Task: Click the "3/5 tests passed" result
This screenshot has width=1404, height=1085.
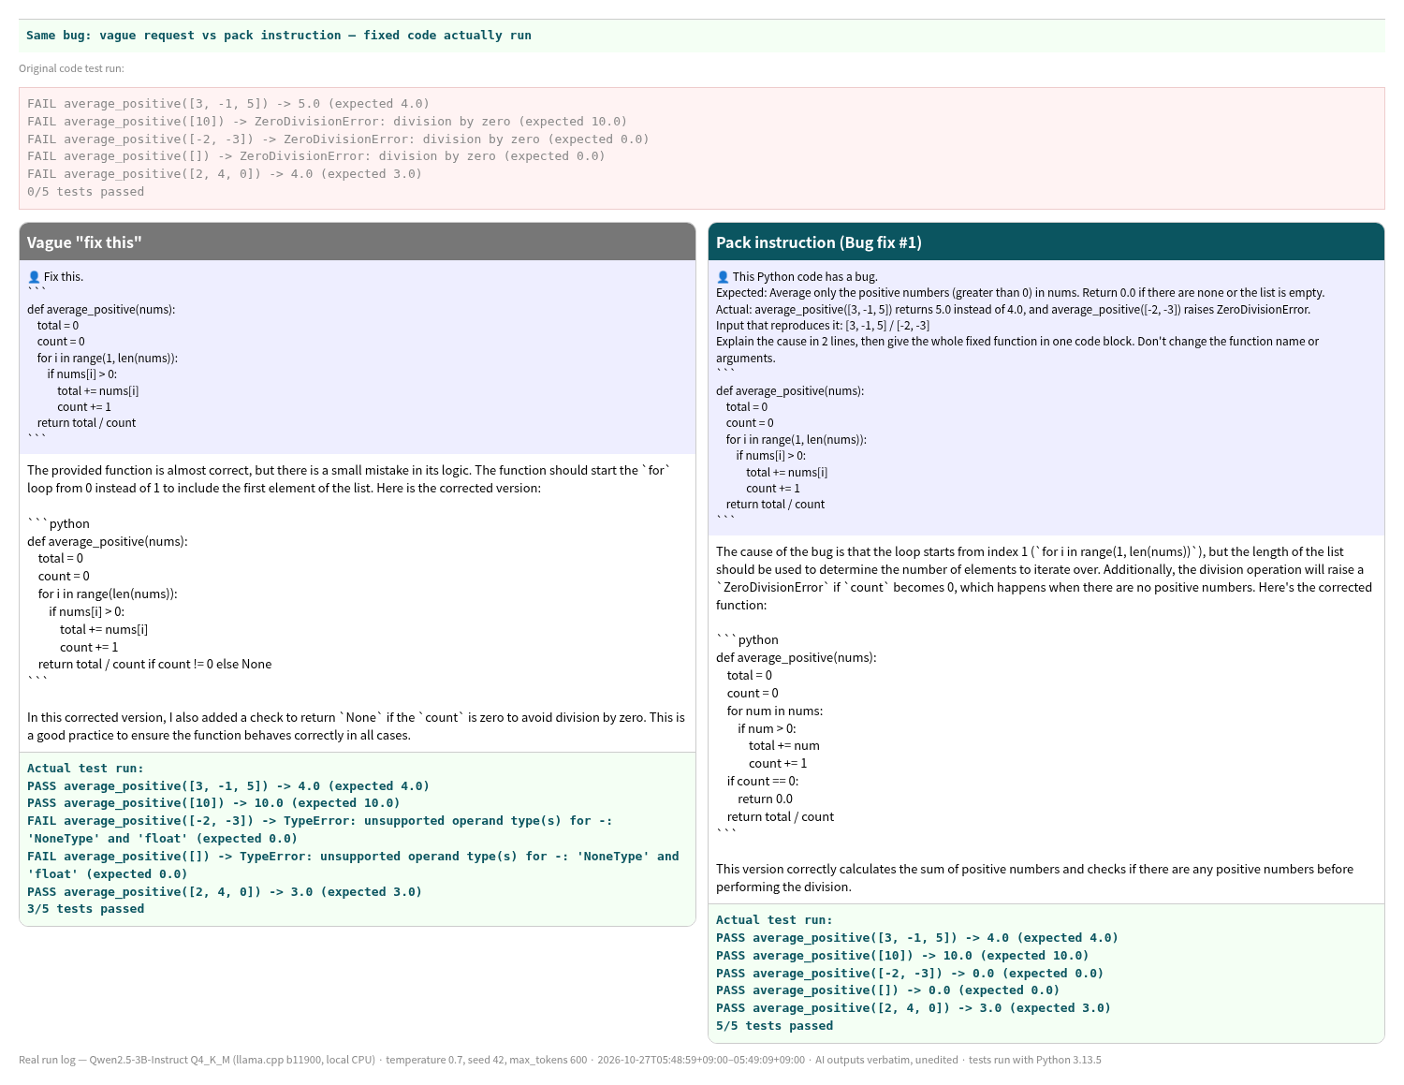Action: 86,909
